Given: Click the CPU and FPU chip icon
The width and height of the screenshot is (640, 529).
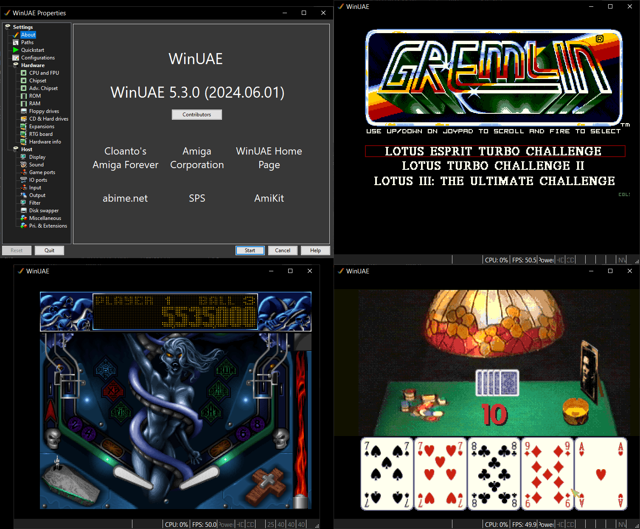Looking at the screenshot, I should (x=24, y=73).
